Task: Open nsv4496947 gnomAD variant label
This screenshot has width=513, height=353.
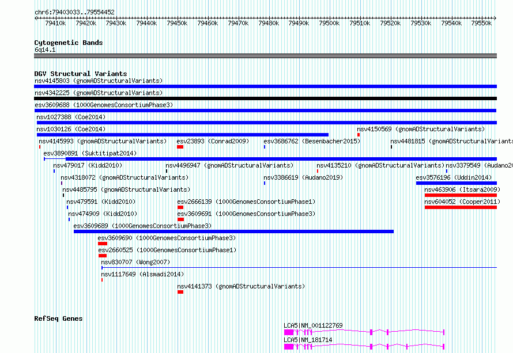Action: point(229,165)
